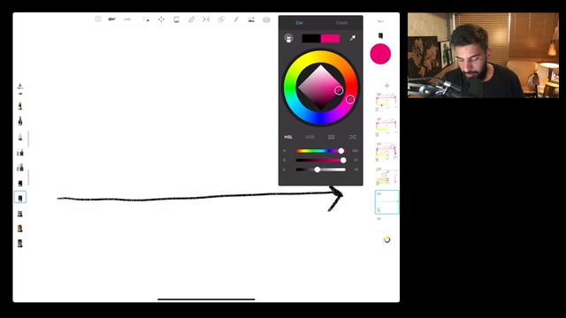The height and width of the screenshot is (318, 566).
Task: Undo the last stroke with the left arrow
Action: point(111,19)
